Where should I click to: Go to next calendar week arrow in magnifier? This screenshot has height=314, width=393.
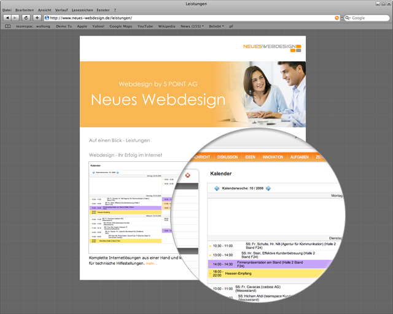coord(268,188)
